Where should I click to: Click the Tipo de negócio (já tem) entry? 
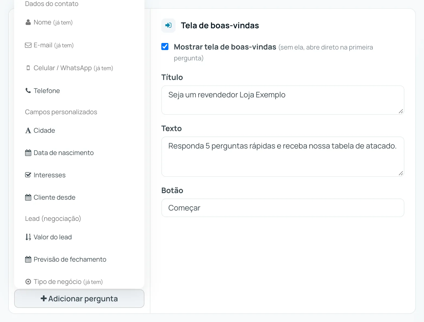pyautogui.click(x=79, y=282)
